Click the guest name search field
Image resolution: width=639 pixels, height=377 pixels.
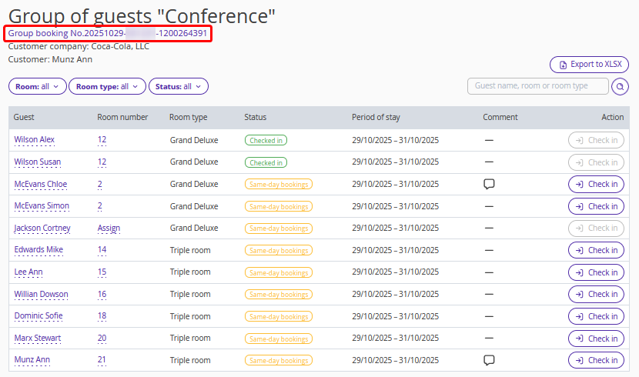pyautogui.click(x=537, y=86)
